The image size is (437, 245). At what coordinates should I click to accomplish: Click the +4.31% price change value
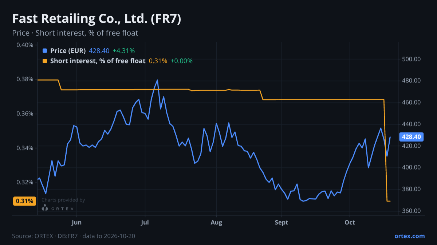click(124, 51)
